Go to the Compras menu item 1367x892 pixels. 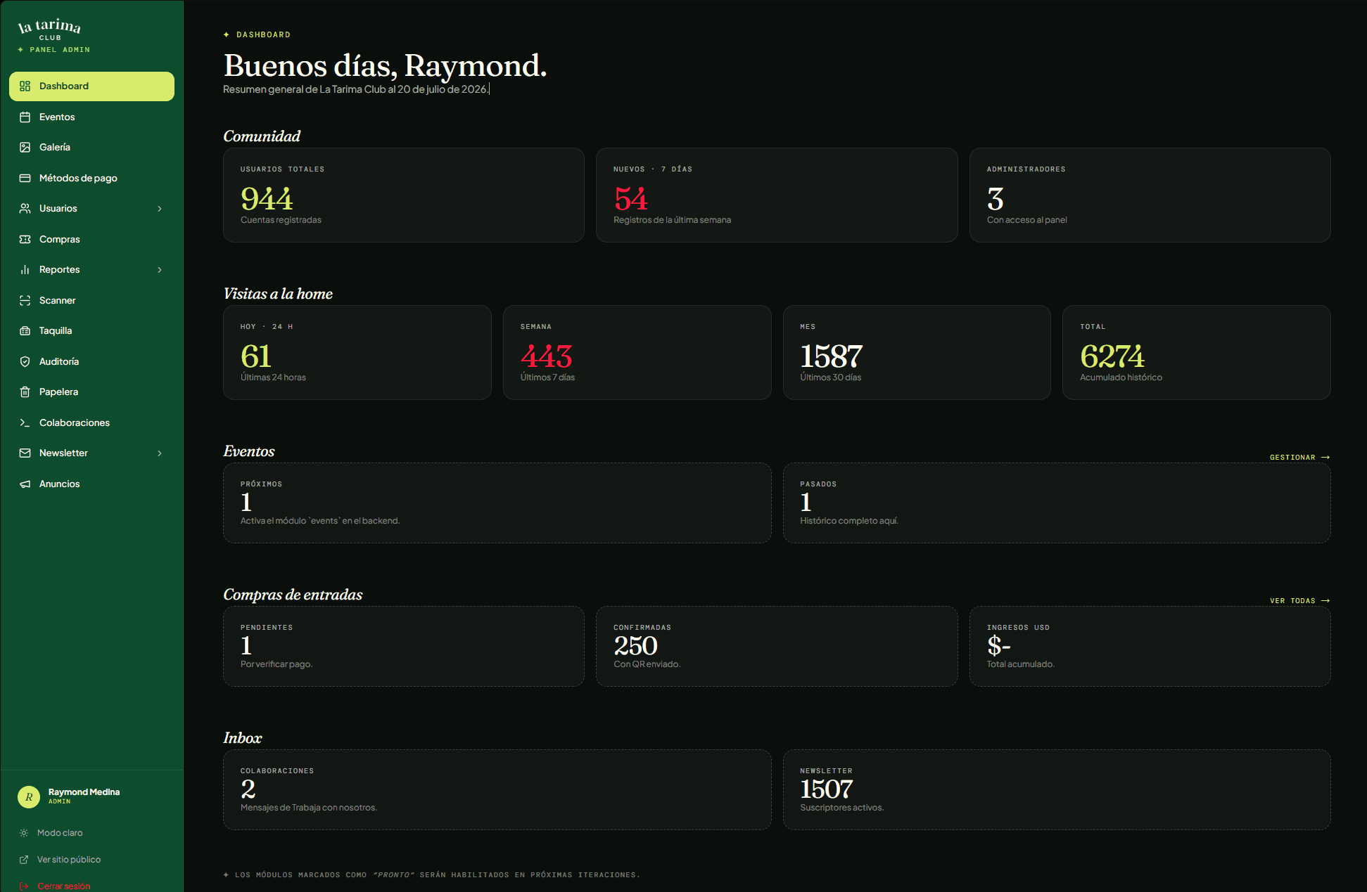[x=91, y=239]
